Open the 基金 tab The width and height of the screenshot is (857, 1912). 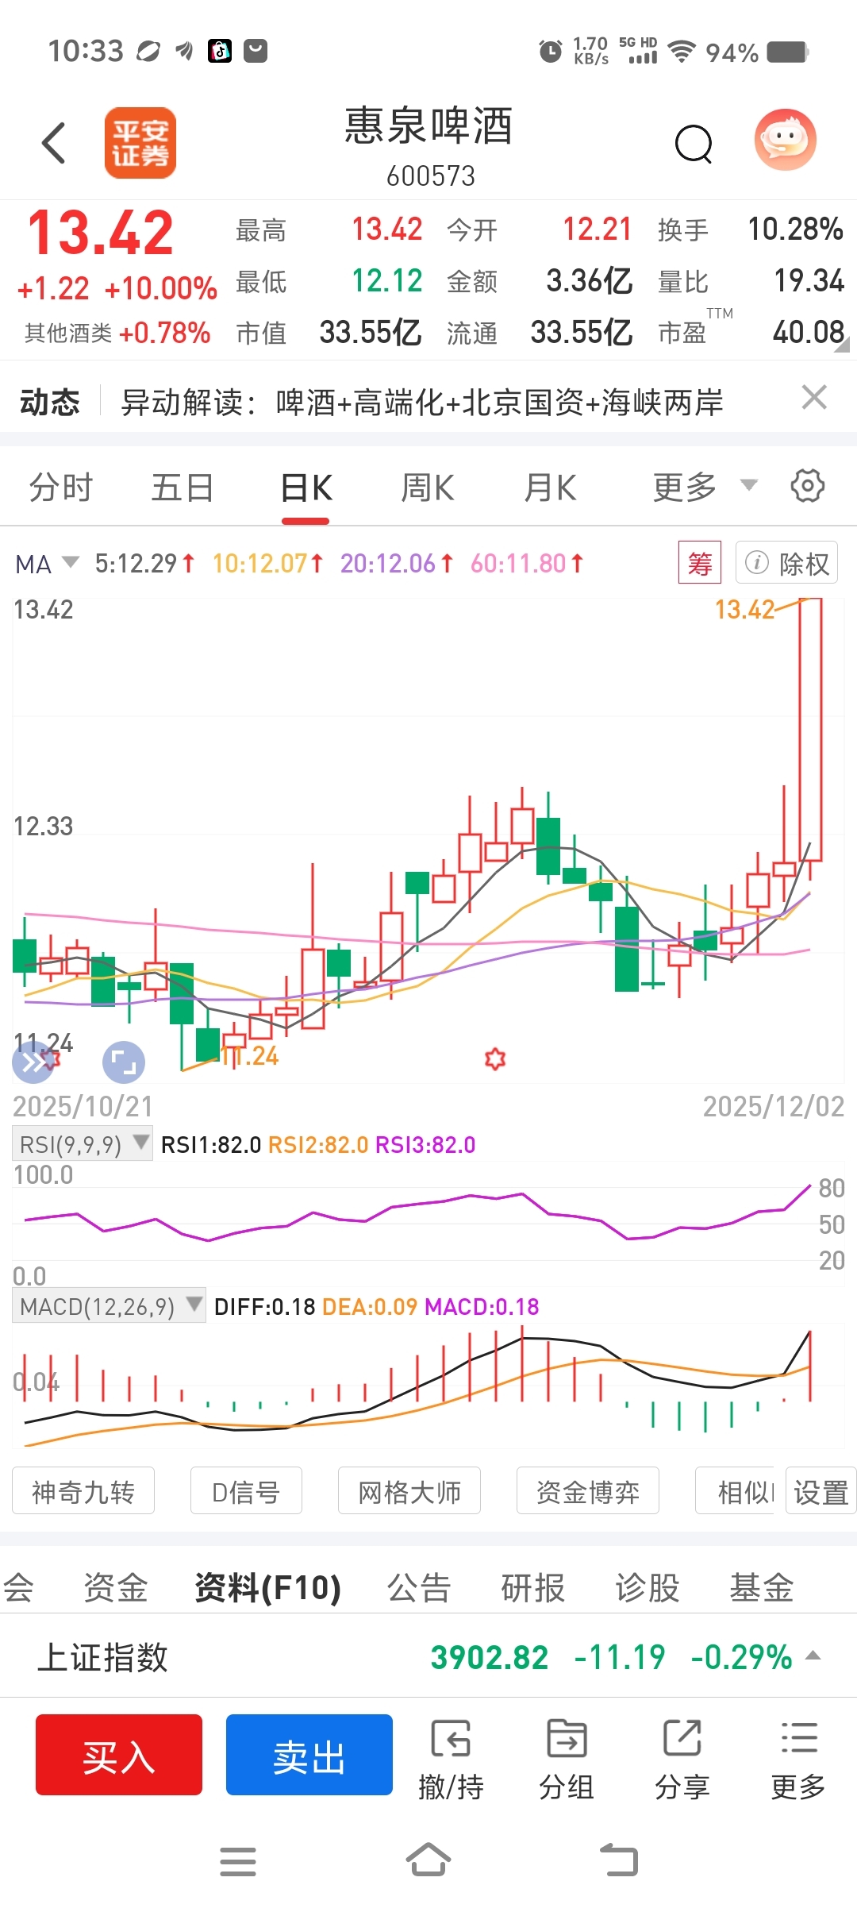point(762,1588)
